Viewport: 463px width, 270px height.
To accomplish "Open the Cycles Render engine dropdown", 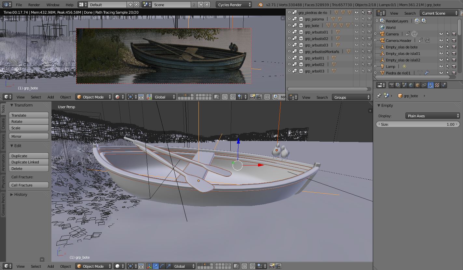I will click(x=234, y=5).
